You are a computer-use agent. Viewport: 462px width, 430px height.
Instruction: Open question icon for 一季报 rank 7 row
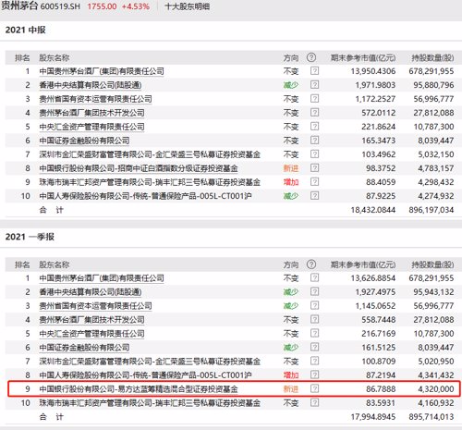point(314,361)
